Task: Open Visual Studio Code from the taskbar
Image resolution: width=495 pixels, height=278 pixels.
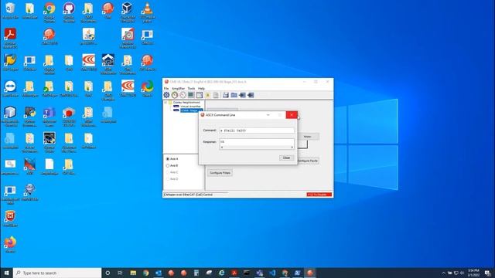Action: pyautogui.click(x=272, y=273)
